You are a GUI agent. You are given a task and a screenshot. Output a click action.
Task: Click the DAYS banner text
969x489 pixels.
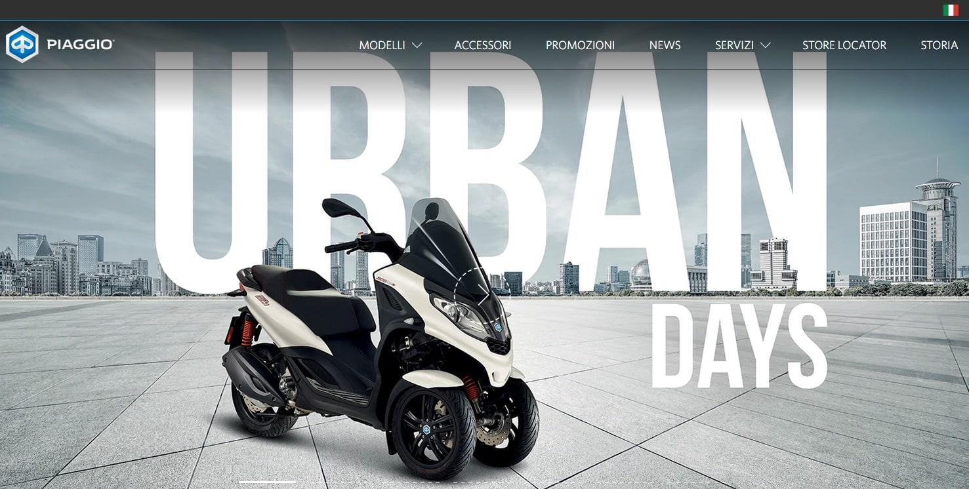[x=738, y=347]
